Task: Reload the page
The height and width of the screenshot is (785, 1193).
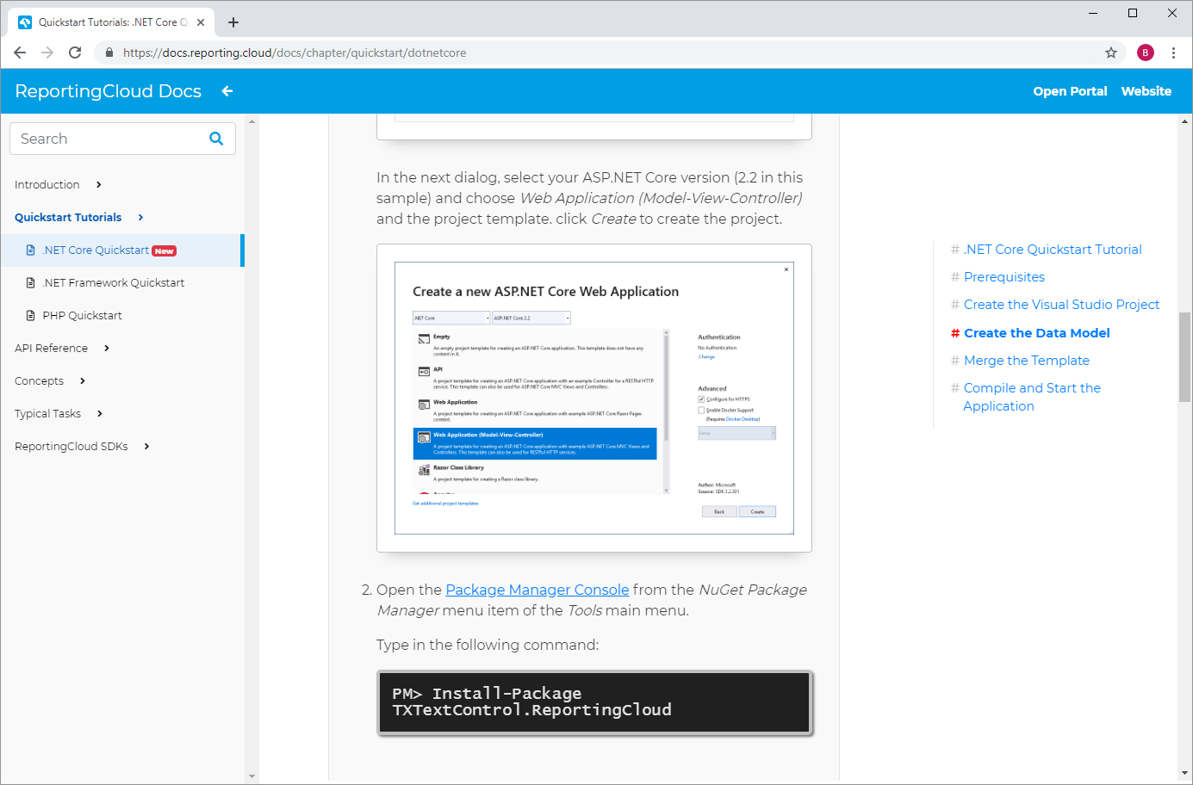Action: (75, 53)
